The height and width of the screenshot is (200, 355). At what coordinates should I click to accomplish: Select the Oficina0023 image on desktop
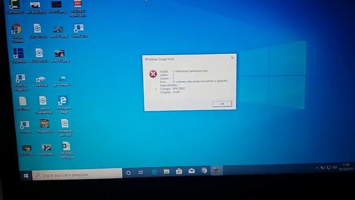coord(44,126)
